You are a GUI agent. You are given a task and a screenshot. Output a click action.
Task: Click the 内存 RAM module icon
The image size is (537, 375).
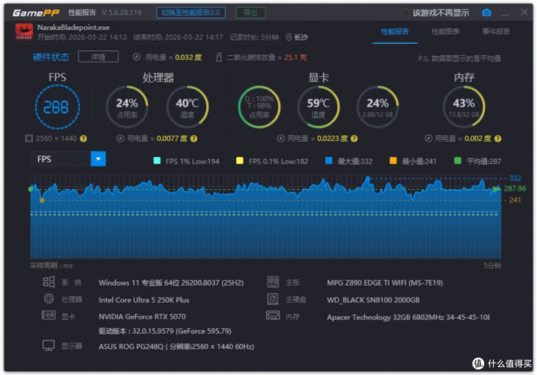coord(273,315)
